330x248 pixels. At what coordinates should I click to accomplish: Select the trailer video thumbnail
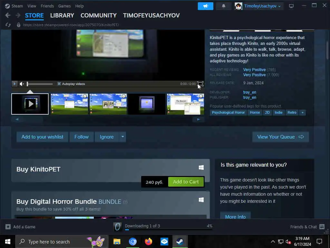point(30,104)
